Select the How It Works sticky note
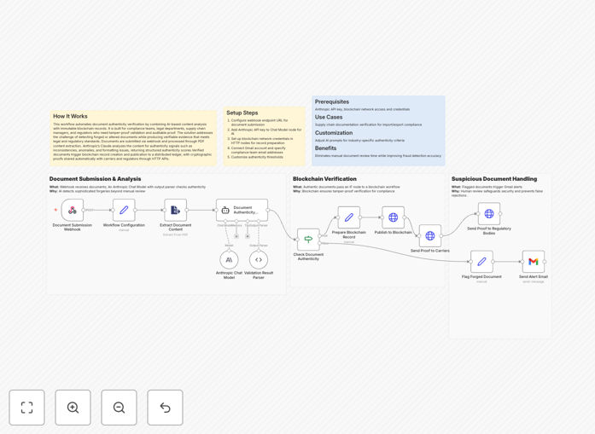Viewport: 595px width, 434px height. click(x=133, y=138)
